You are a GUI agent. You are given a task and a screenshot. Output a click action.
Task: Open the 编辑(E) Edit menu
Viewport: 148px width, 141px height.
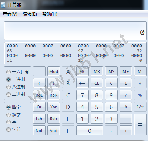click(30, 14)
